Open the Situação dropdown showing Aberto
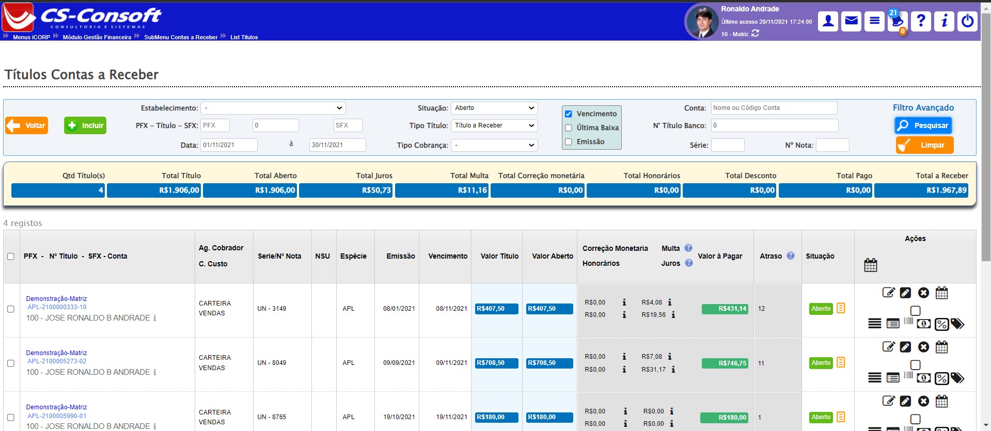The image size is (991, 431). tap(494, 108)
